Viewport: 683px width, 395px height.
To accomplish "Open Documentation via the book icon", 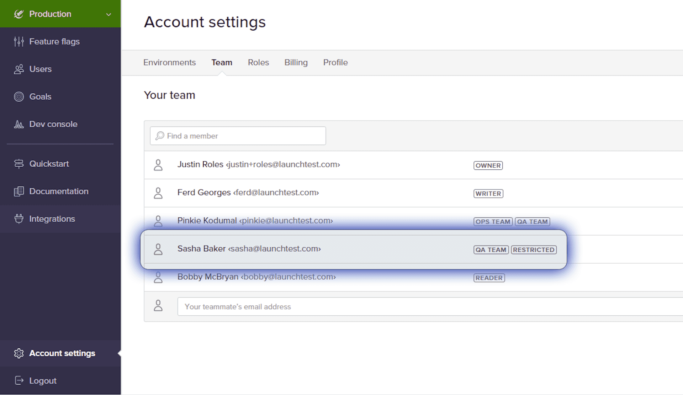I will (x=18, y=191).
